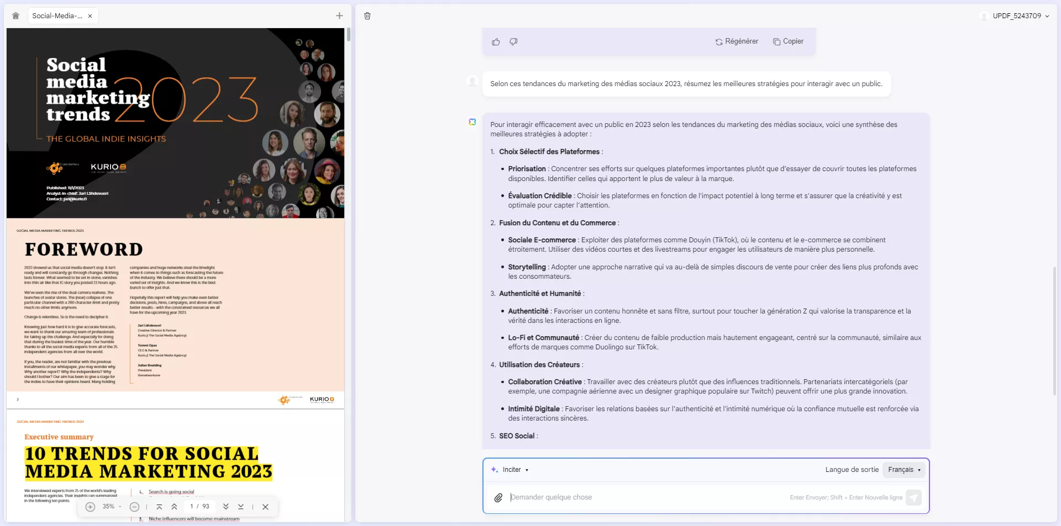Jump to the last page
Screen dimensions: 1061x526
pyautogui.click(x=241, y=507)
